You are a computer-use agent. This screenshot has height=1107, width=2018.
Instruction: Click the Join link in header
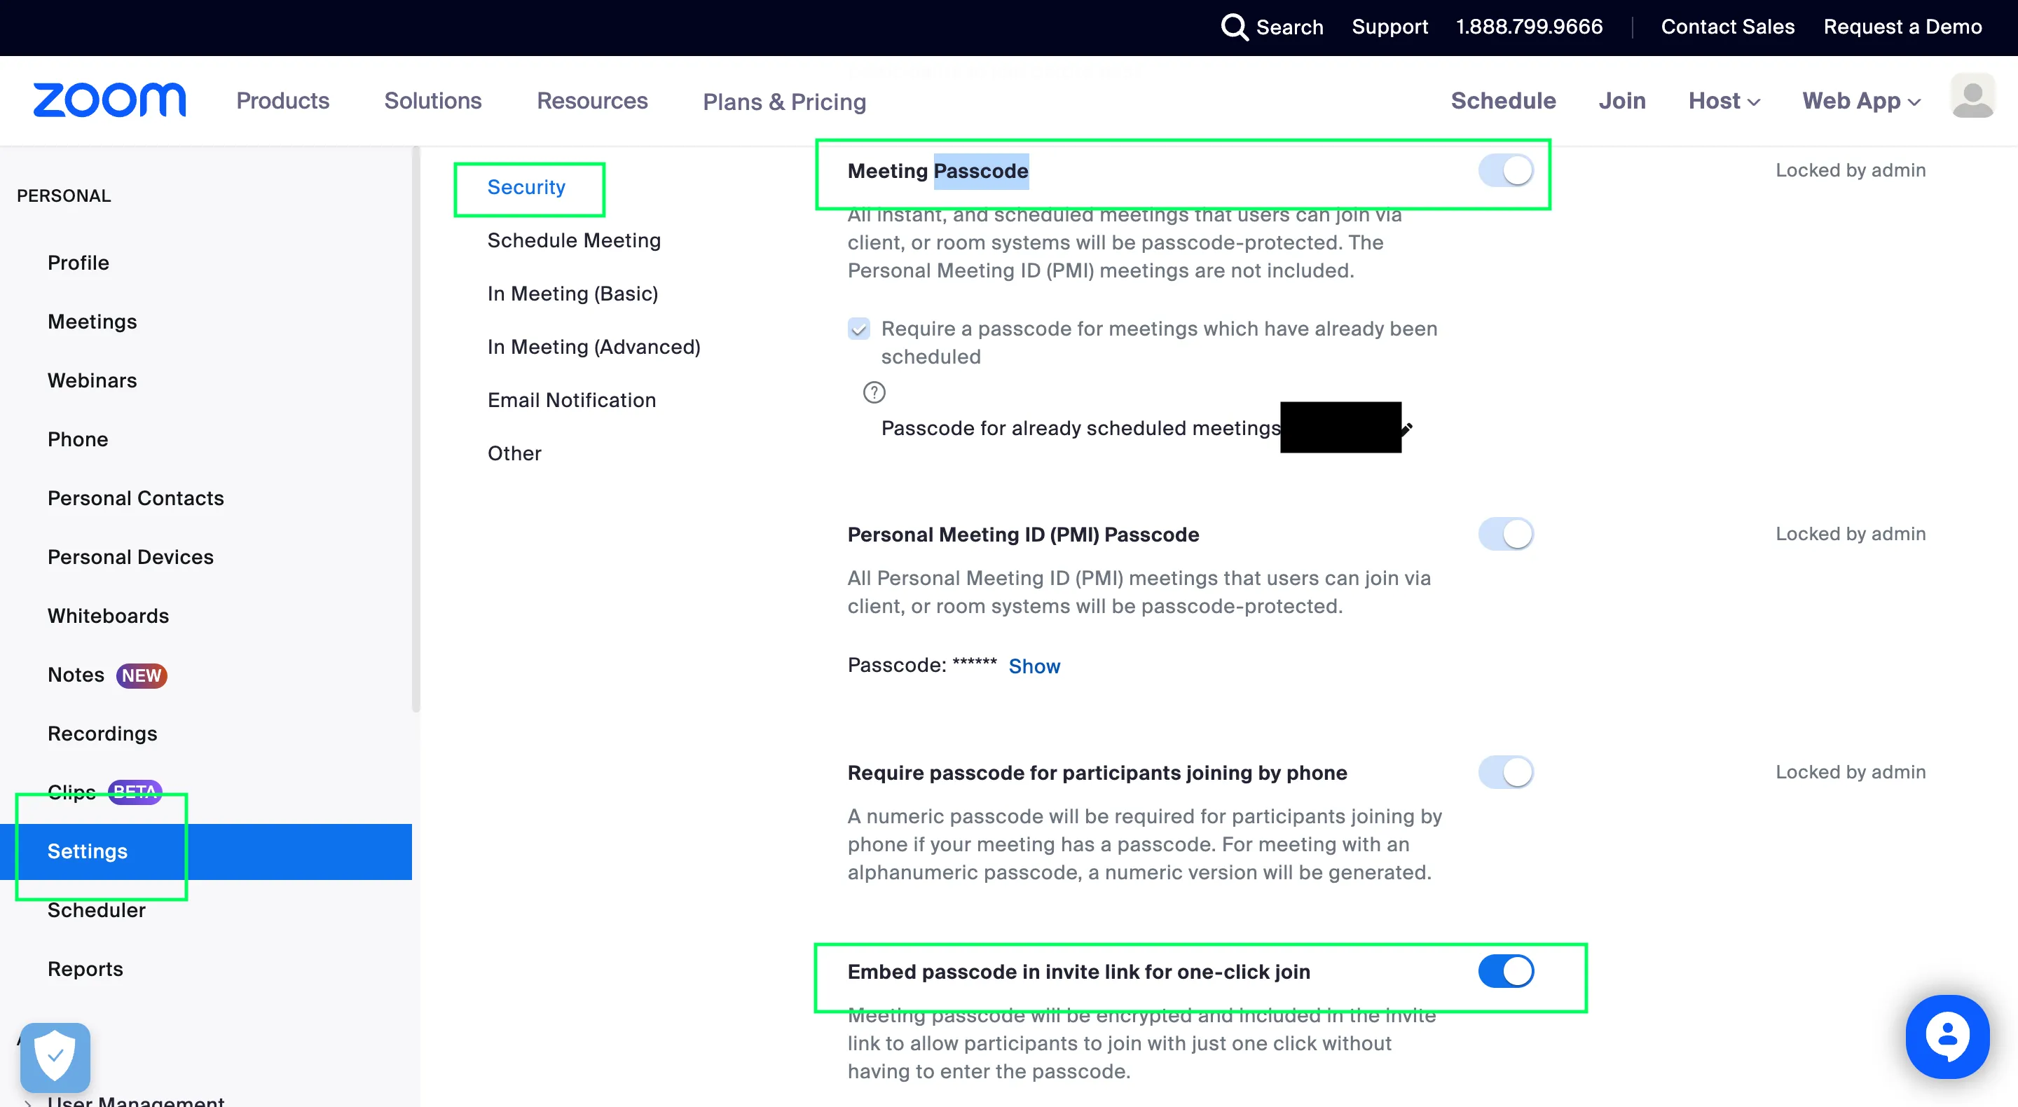(x=1621, y=101)
